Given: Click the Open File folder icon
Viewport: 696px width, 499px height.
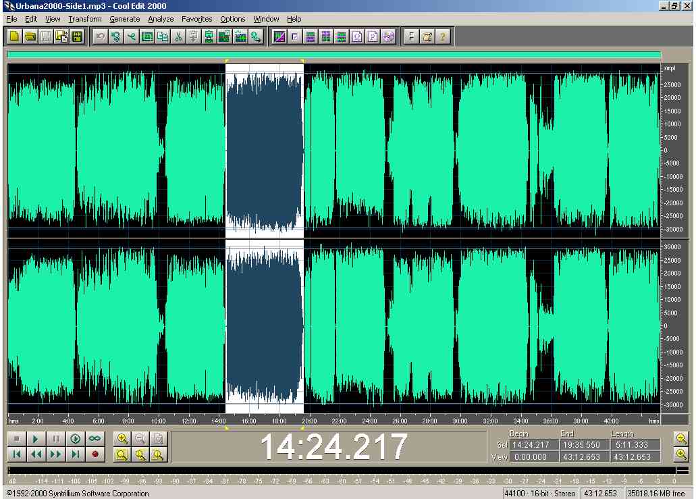Looking at the screenshot, I should pos(30,36).
